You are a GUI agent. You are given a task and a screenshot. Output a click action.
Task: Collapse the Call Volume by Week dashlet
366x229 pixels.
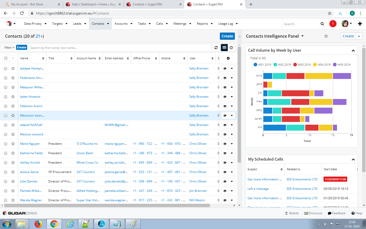(x=353, y=51)
